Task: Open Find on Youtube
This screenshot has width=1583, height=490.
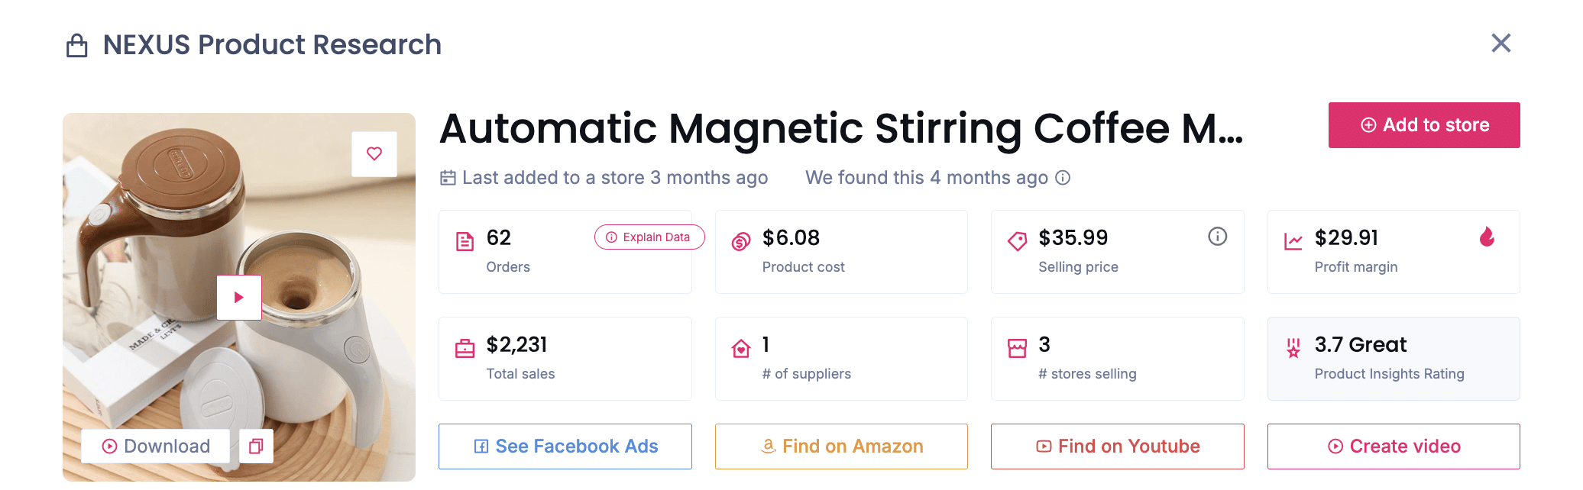Action: point(1116,446)
